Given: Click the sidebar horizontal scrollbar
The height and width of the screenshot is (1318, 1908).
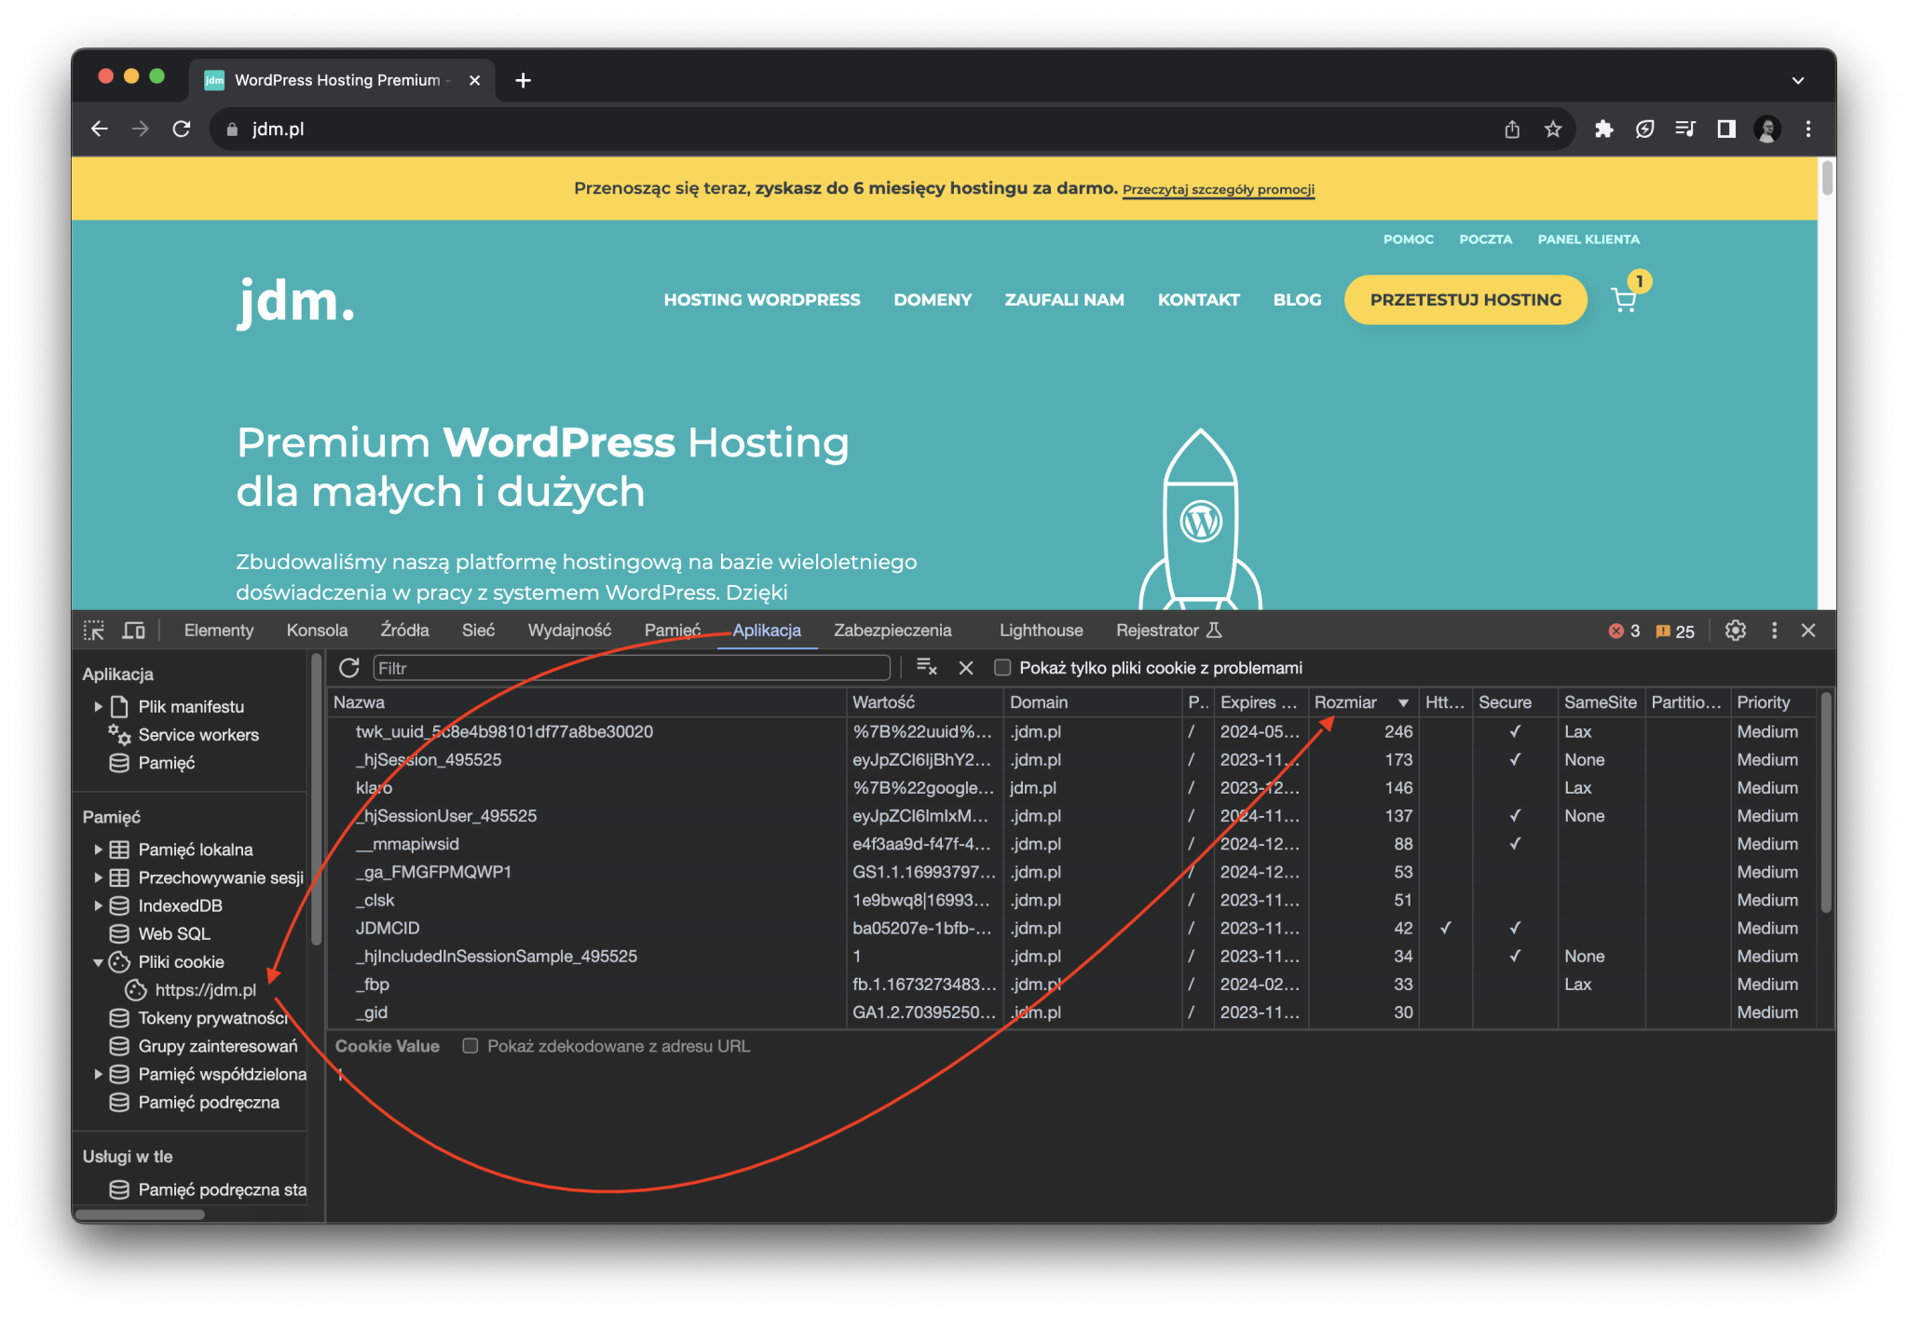Looking at the screenshot, I should [140, 1214].
